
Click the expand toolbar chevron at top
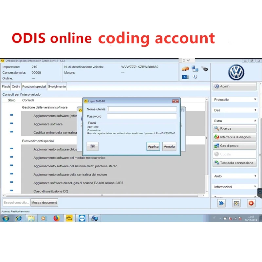click(188, 60)
